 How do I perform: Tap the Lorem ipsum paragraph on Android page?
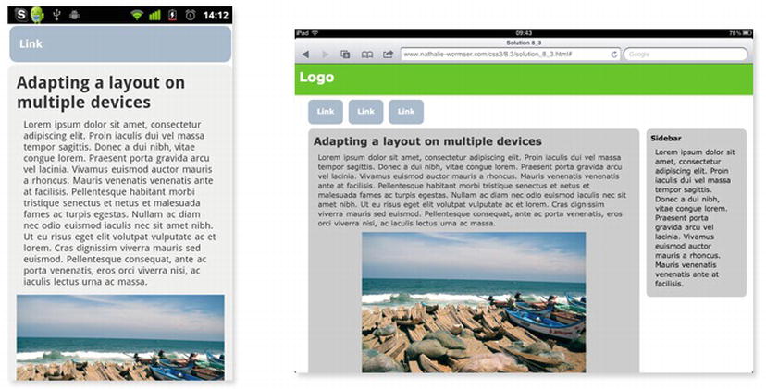(x=119, y=203)
